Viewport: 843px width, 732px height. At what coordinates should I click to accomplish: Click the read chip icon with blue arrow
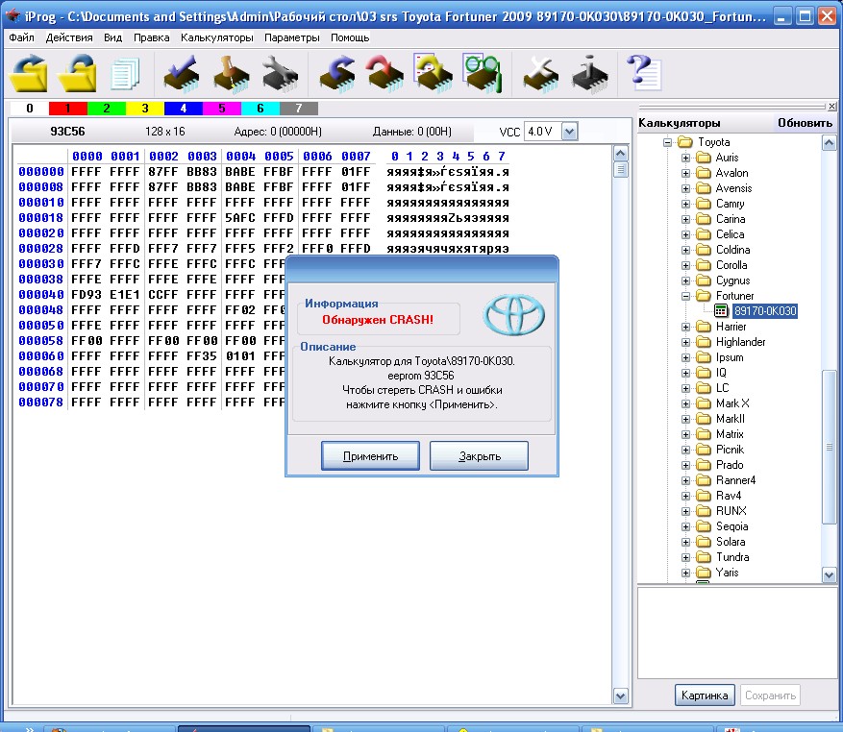coord(337,73)
